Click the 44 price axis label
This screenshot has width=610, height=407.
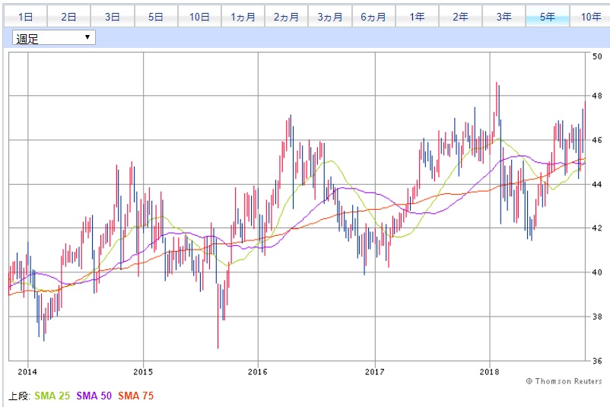point(597,184)
